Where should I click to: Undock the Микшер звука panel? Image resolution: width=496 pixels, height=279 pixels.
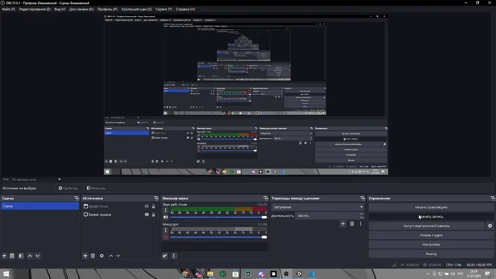(x=266, y=198)
